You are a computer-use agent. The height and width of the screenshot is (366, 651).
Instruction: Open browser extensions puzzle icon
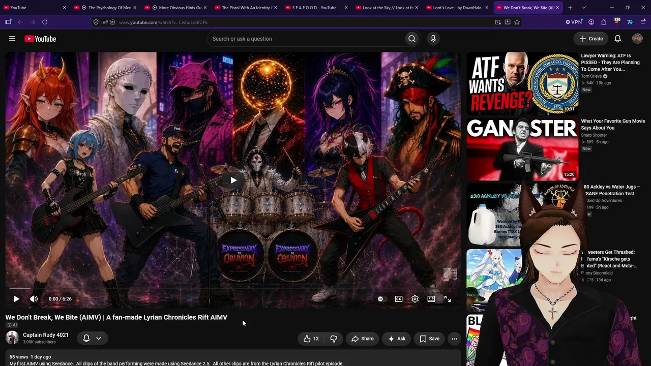pyautogui.click(x=604, y=22)
